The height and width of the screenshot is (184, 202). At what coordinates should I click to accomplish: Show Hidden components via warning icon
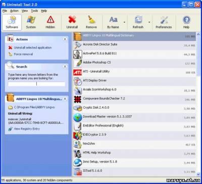click(x=50, y=20)
